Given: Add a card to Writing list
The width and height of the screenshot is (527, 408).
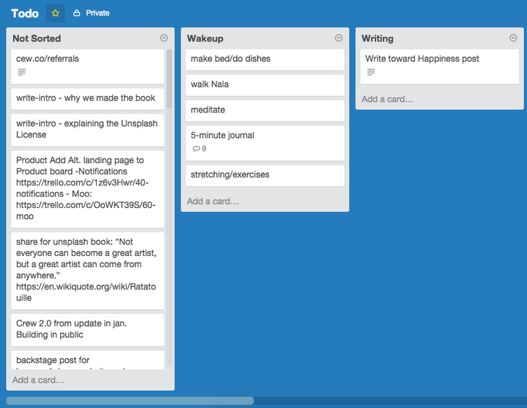Looking at the screenshot, I should point(387,99).
